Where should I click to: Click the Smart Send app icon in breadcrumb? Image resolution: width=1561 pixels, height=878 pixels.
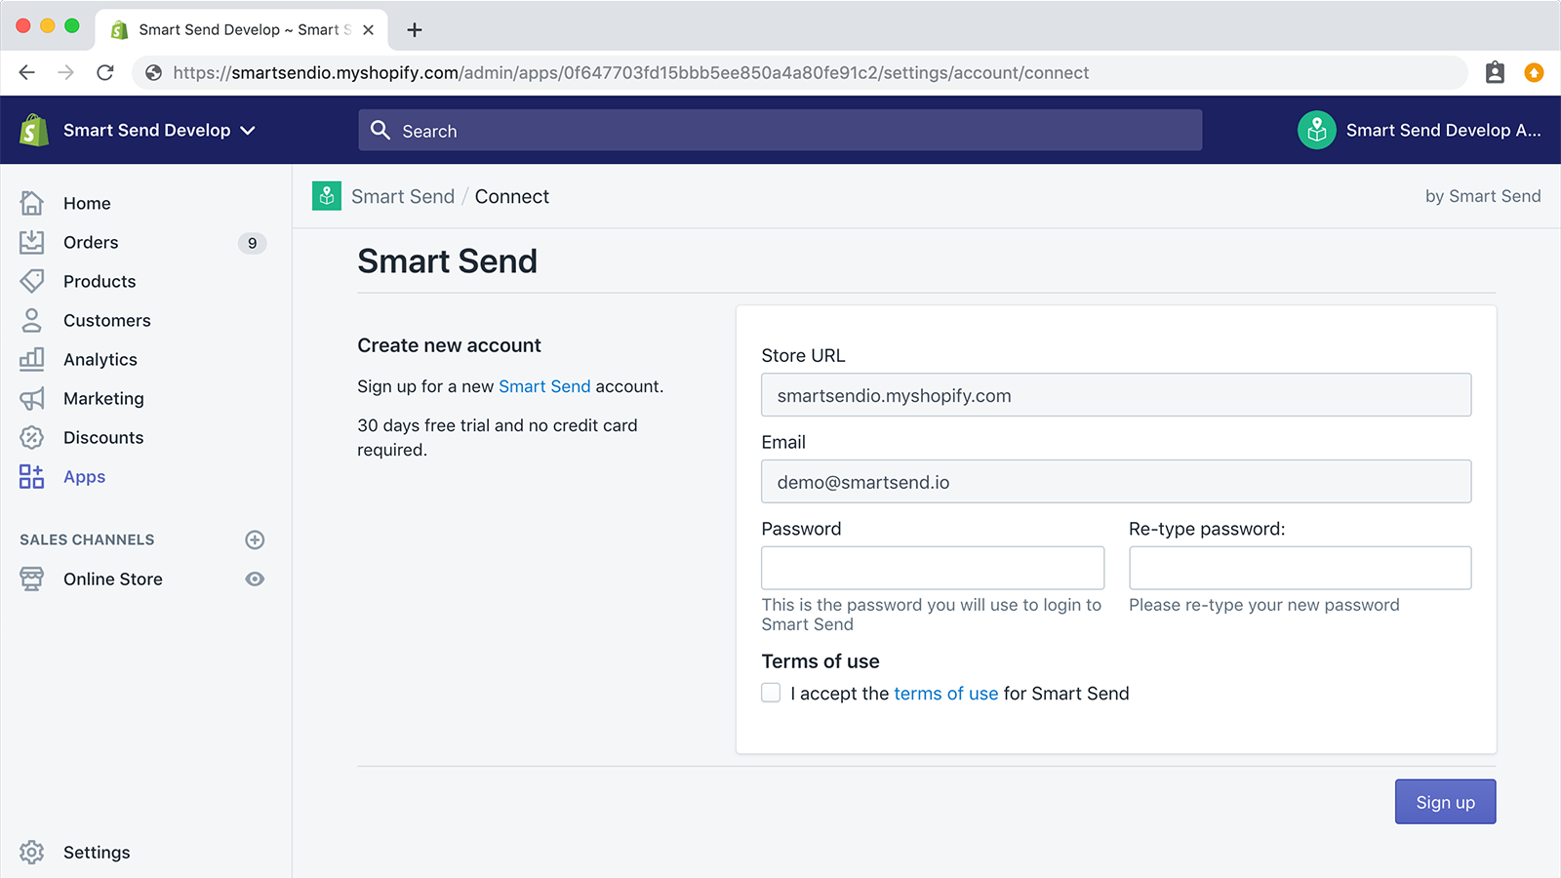(326, 195)
